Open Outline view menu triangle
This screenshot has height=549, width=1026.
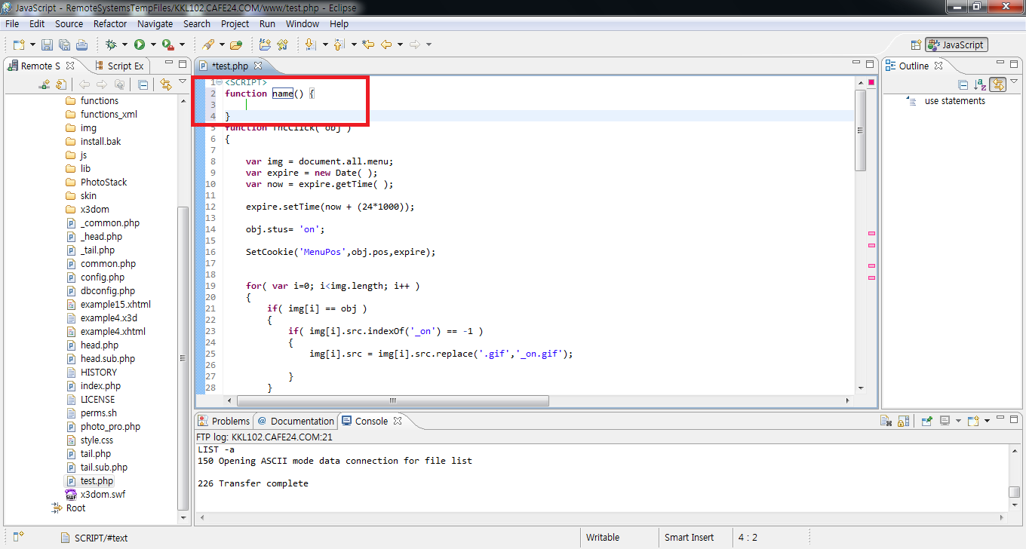(x=1015, y=81)
